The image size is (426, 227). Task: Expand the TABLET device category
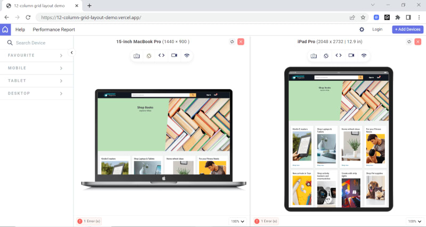coord(36,81)
